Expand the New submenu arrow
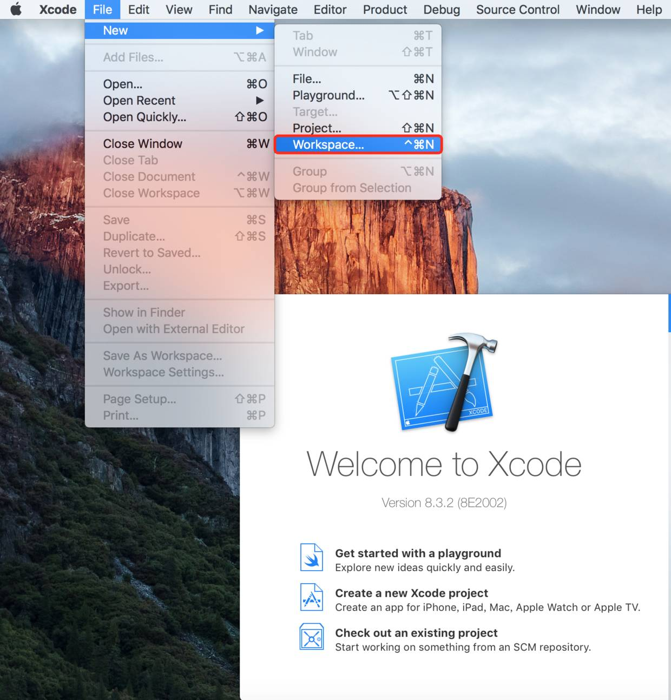671x700 pixels. 260,30
